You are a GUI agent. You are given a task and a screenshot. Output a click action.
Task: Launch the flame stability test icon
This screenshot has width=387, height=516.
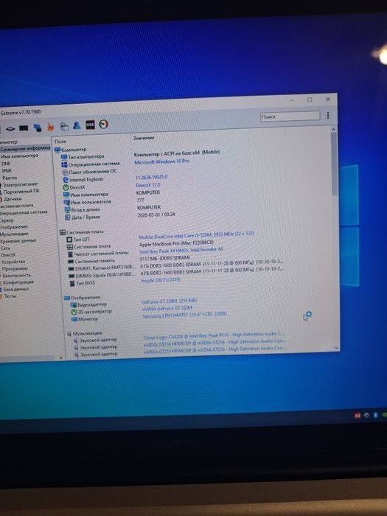click(50, 127)
